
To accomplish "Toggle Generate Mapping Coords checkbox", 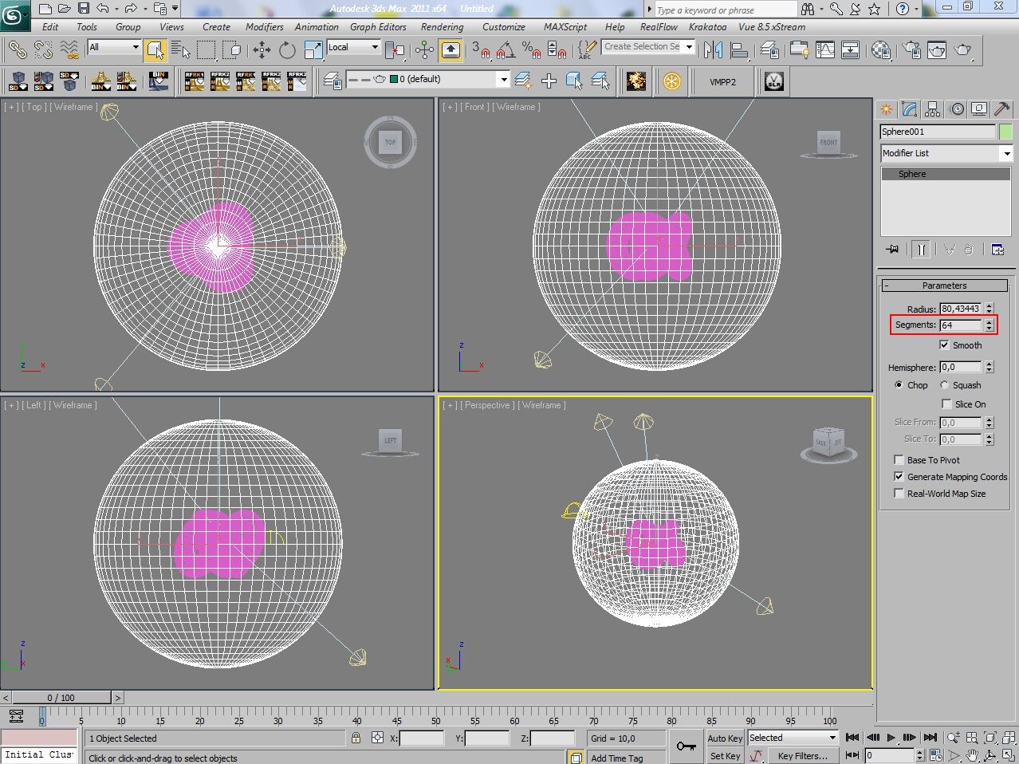I will [899, 477].
